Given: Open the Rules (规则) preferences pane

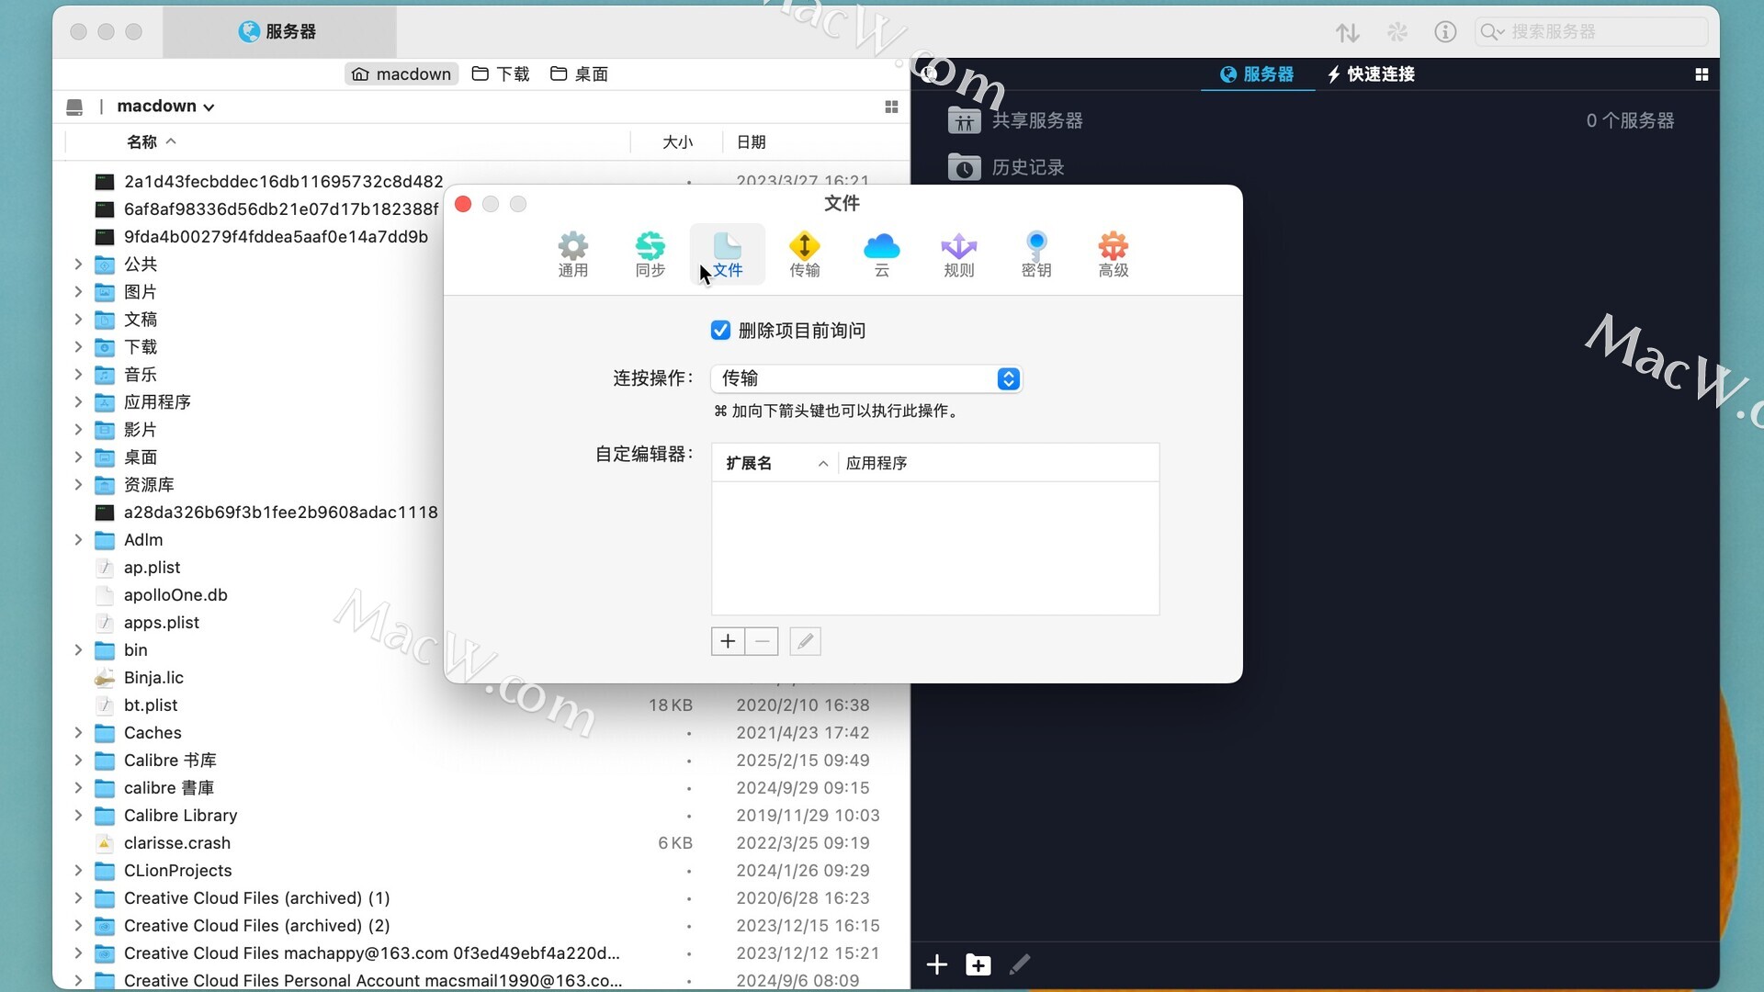Looking at the screenshot, I should 958,254.
